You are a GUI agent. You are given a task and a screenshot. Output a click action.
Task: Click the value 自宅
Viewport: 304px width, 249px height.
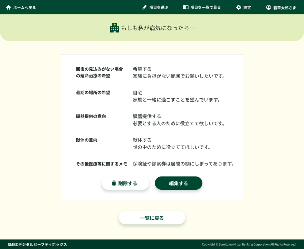pyautogui.click(x=137, y=92)
